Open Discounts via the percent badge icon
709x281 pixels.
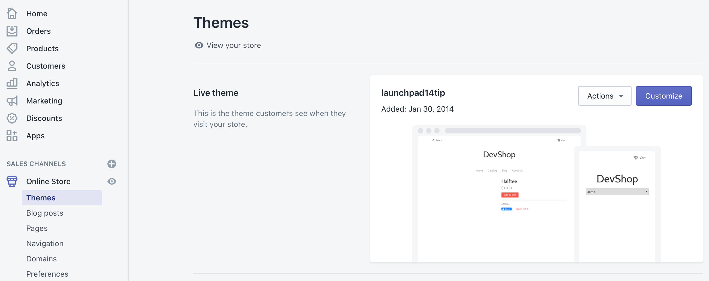pos(12,118)
